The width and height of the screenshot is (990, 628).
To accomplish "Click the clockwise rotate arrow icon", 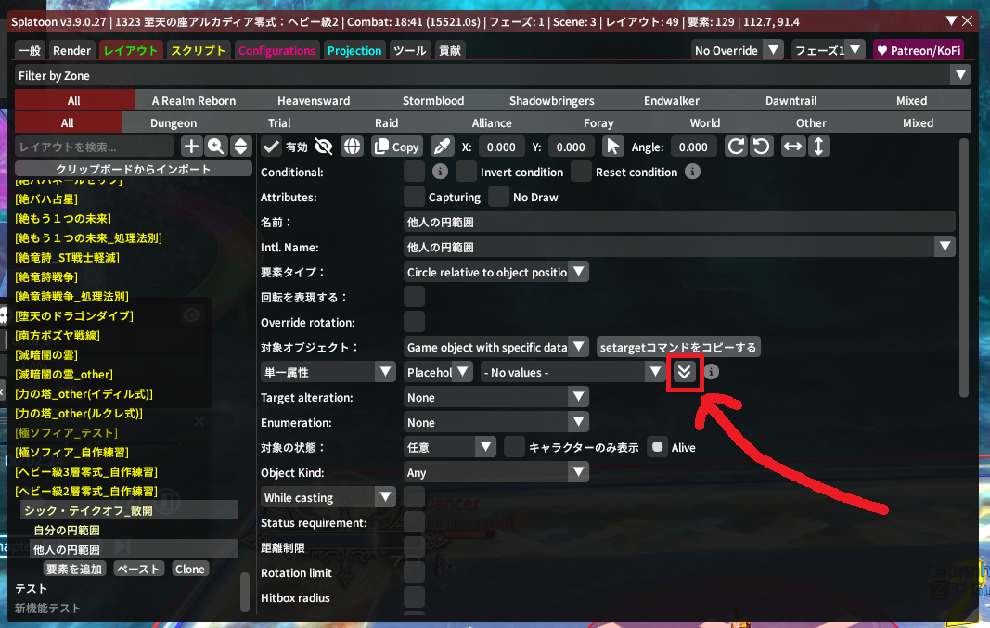I will click(736, 147).
